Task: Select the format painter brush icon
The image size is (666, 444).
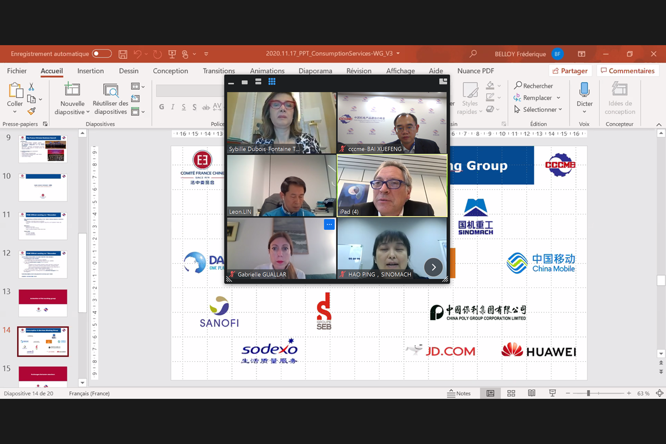Action: (32, 111)
